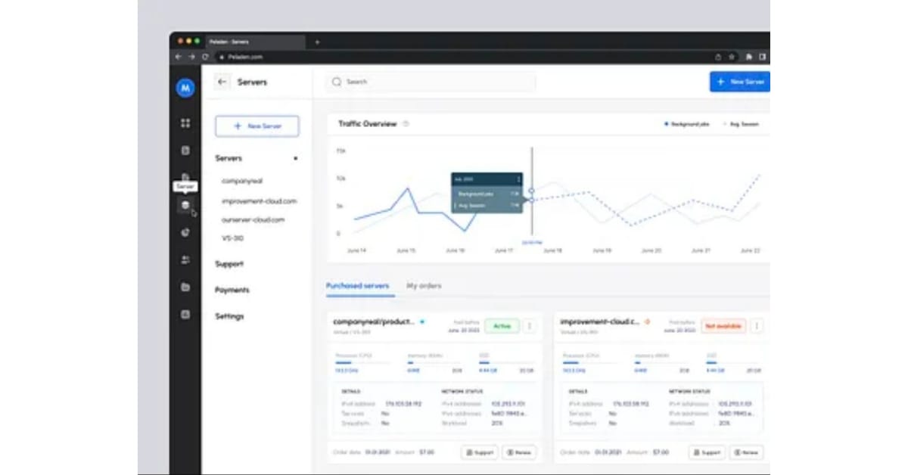
Task: Open the dashboard grid icon in sidebar
Action: coord(185,123)
